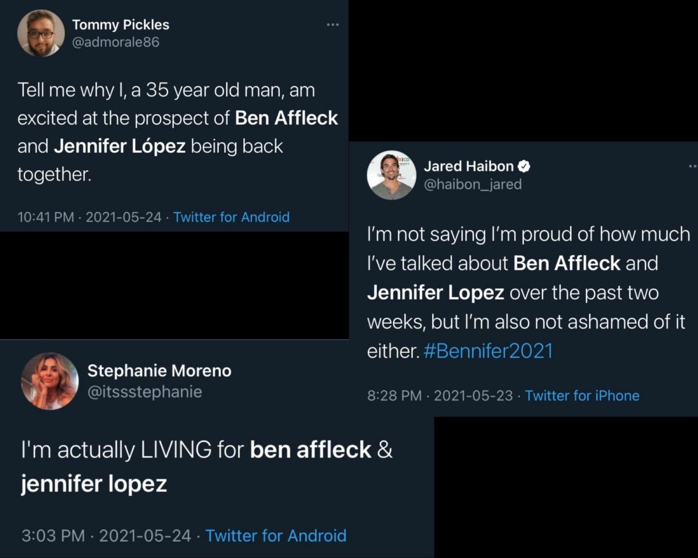
Task: Open the @haibon_jared handle
Action: coord(472,184)
